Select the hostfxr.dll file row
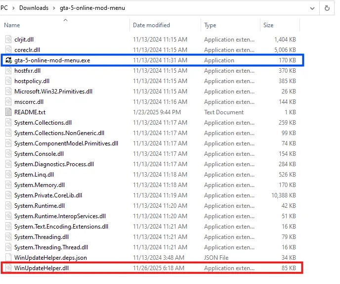340x284 pixels. [x=27, y=71]
